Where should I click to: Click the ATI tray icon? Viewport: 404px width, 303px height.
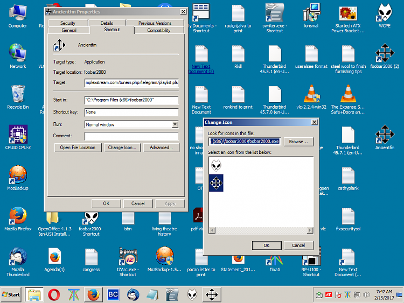(329, 294)
